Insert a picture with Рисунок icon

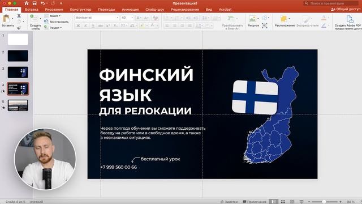[252, 19]
